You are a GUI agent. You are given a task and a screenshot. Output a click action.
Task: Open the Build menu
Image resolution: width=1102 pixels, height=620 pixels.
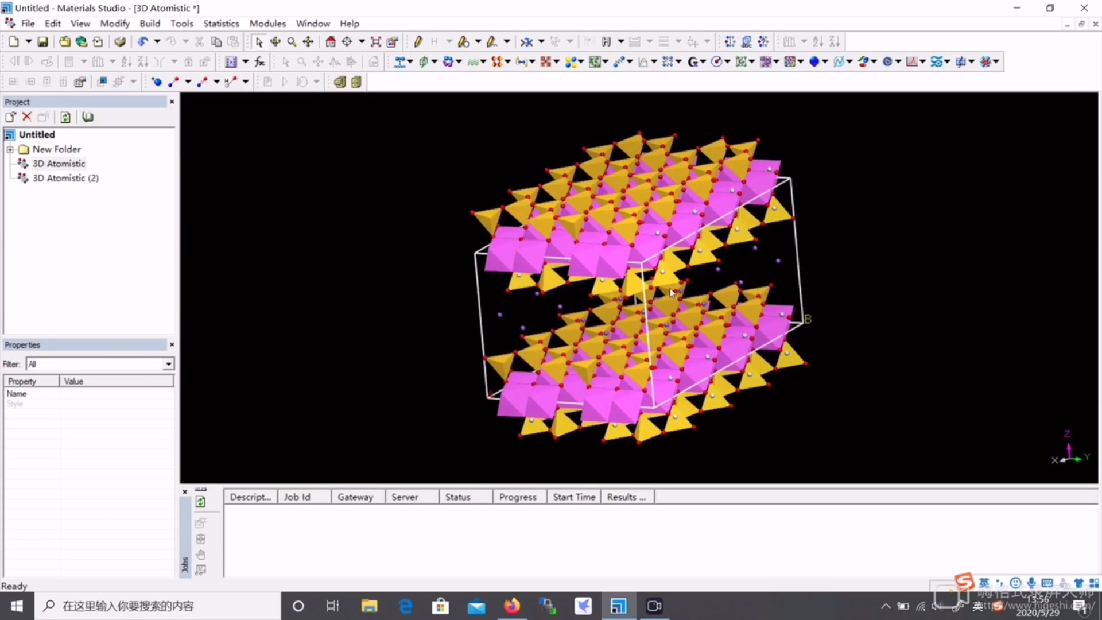pyautogui.click(x=150, y=24)
